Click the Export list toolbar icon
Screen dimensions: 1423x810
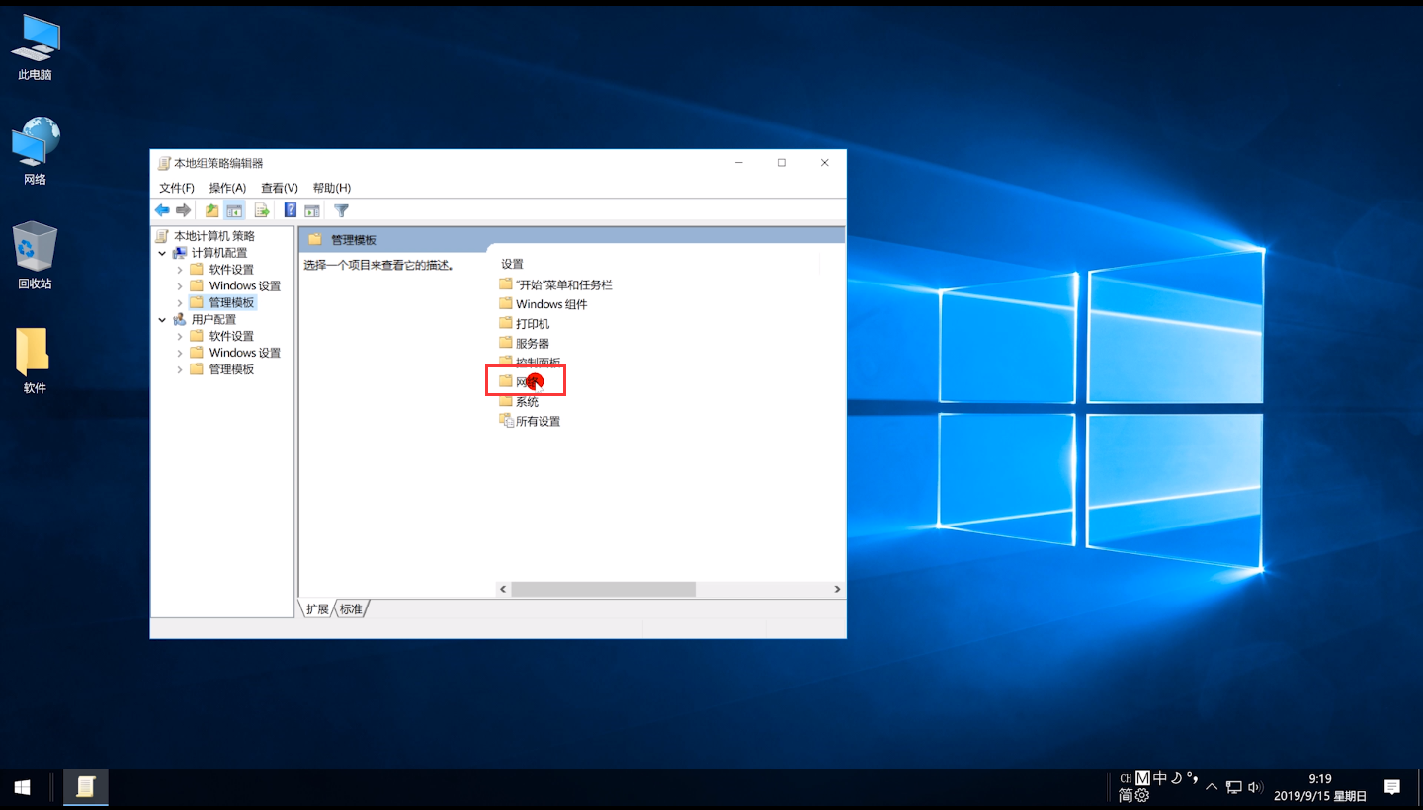pos(262,210)
